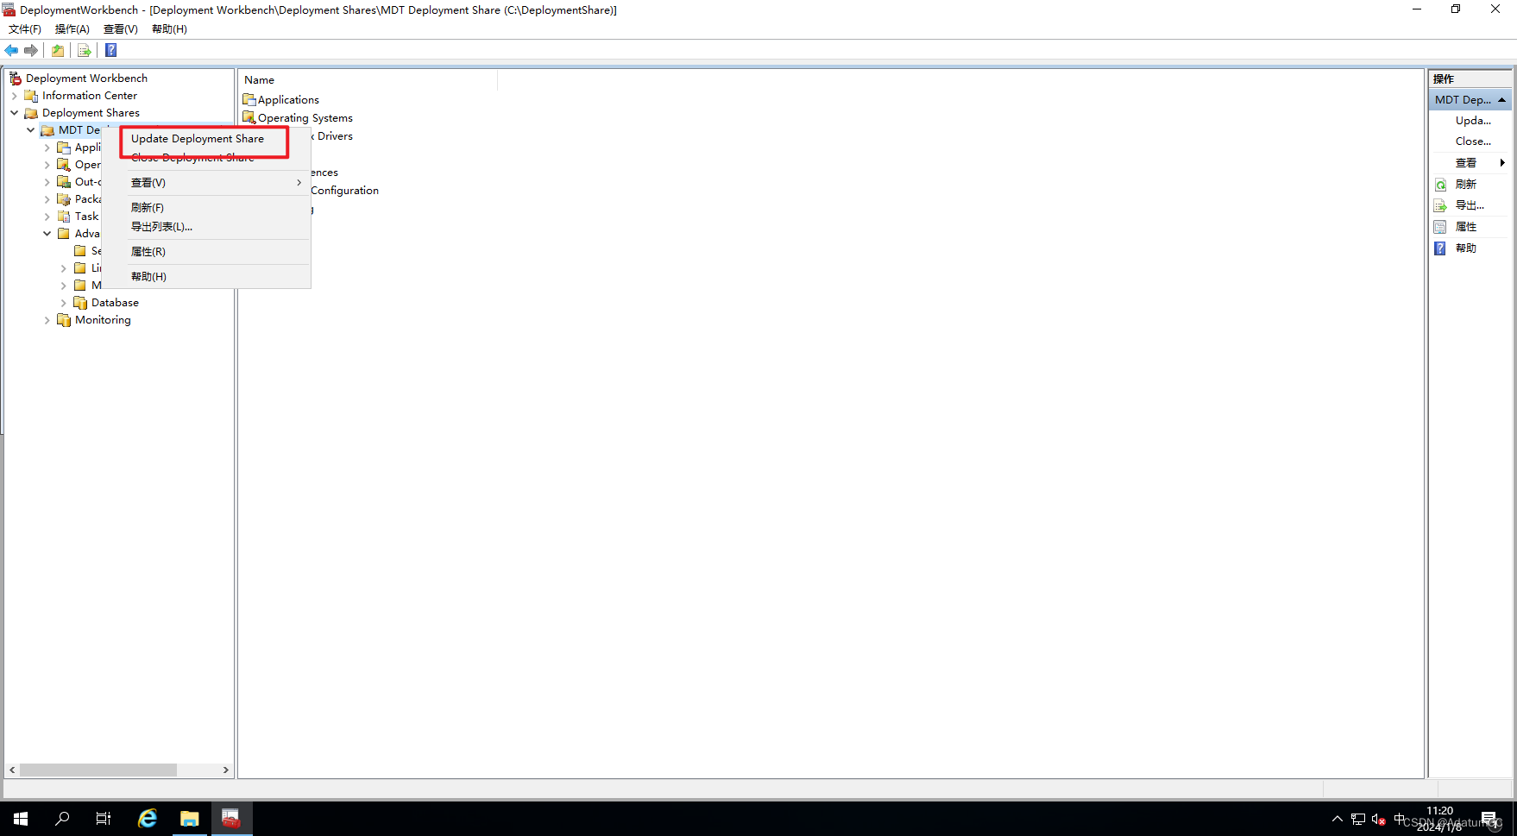Viewport: 1517px width, 836px height.
Task: Click the tree pane scrollbar left arrow
Action: [12, 770]
